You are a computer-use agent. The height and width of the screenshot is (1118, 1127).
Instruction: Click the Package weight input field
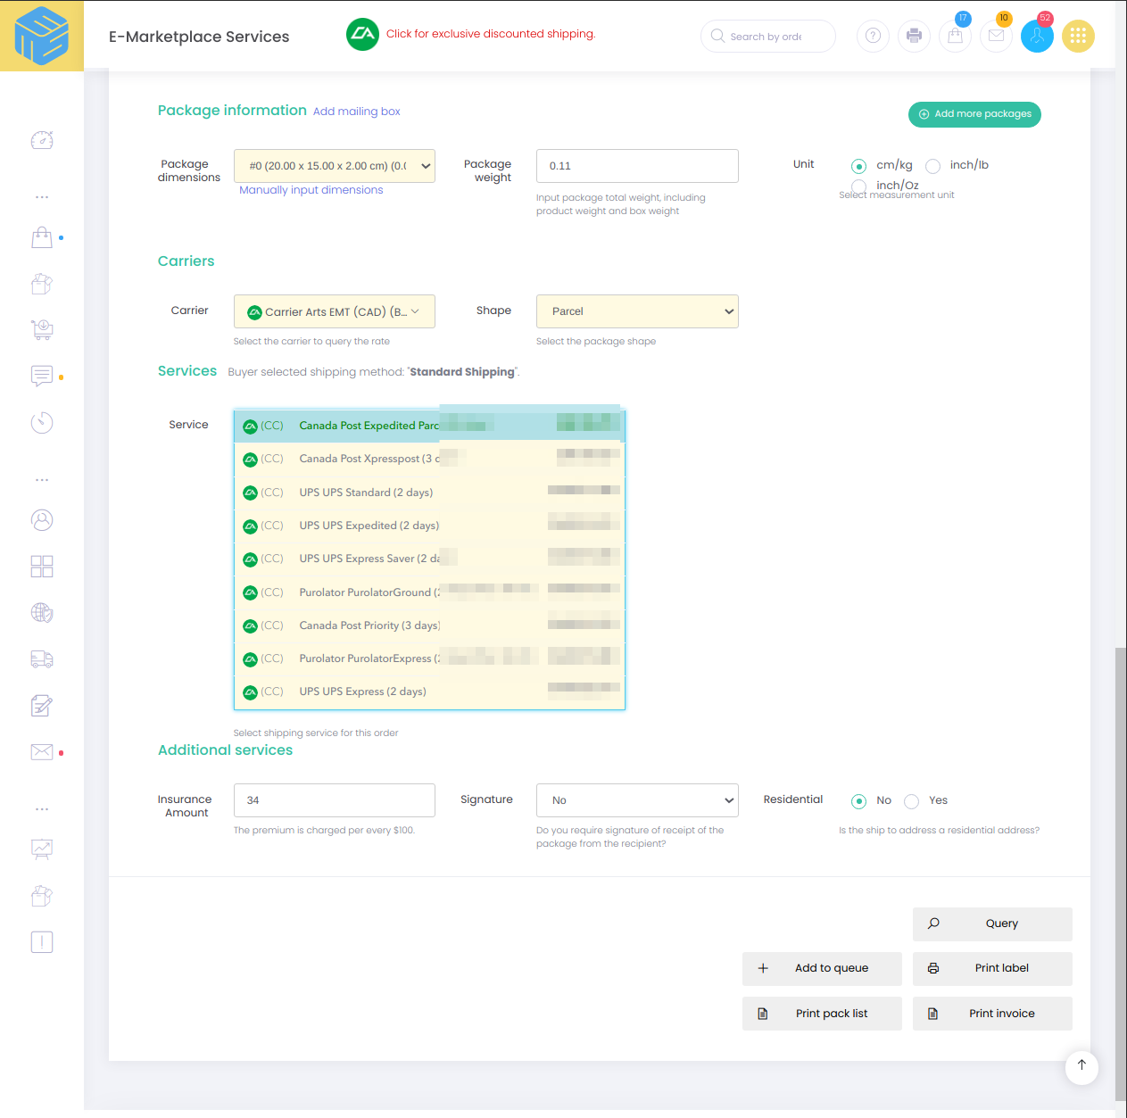pyautogui.click(x=637, y=166)
